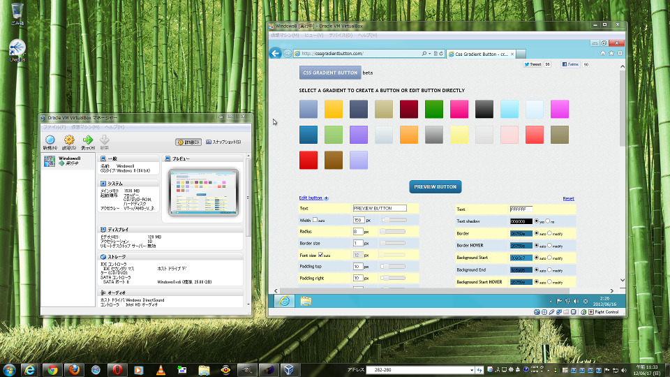The width and height of the screenshot is (670, 377).
Task: Click the Text shadow 000000 color field
Action: (521, 221)
